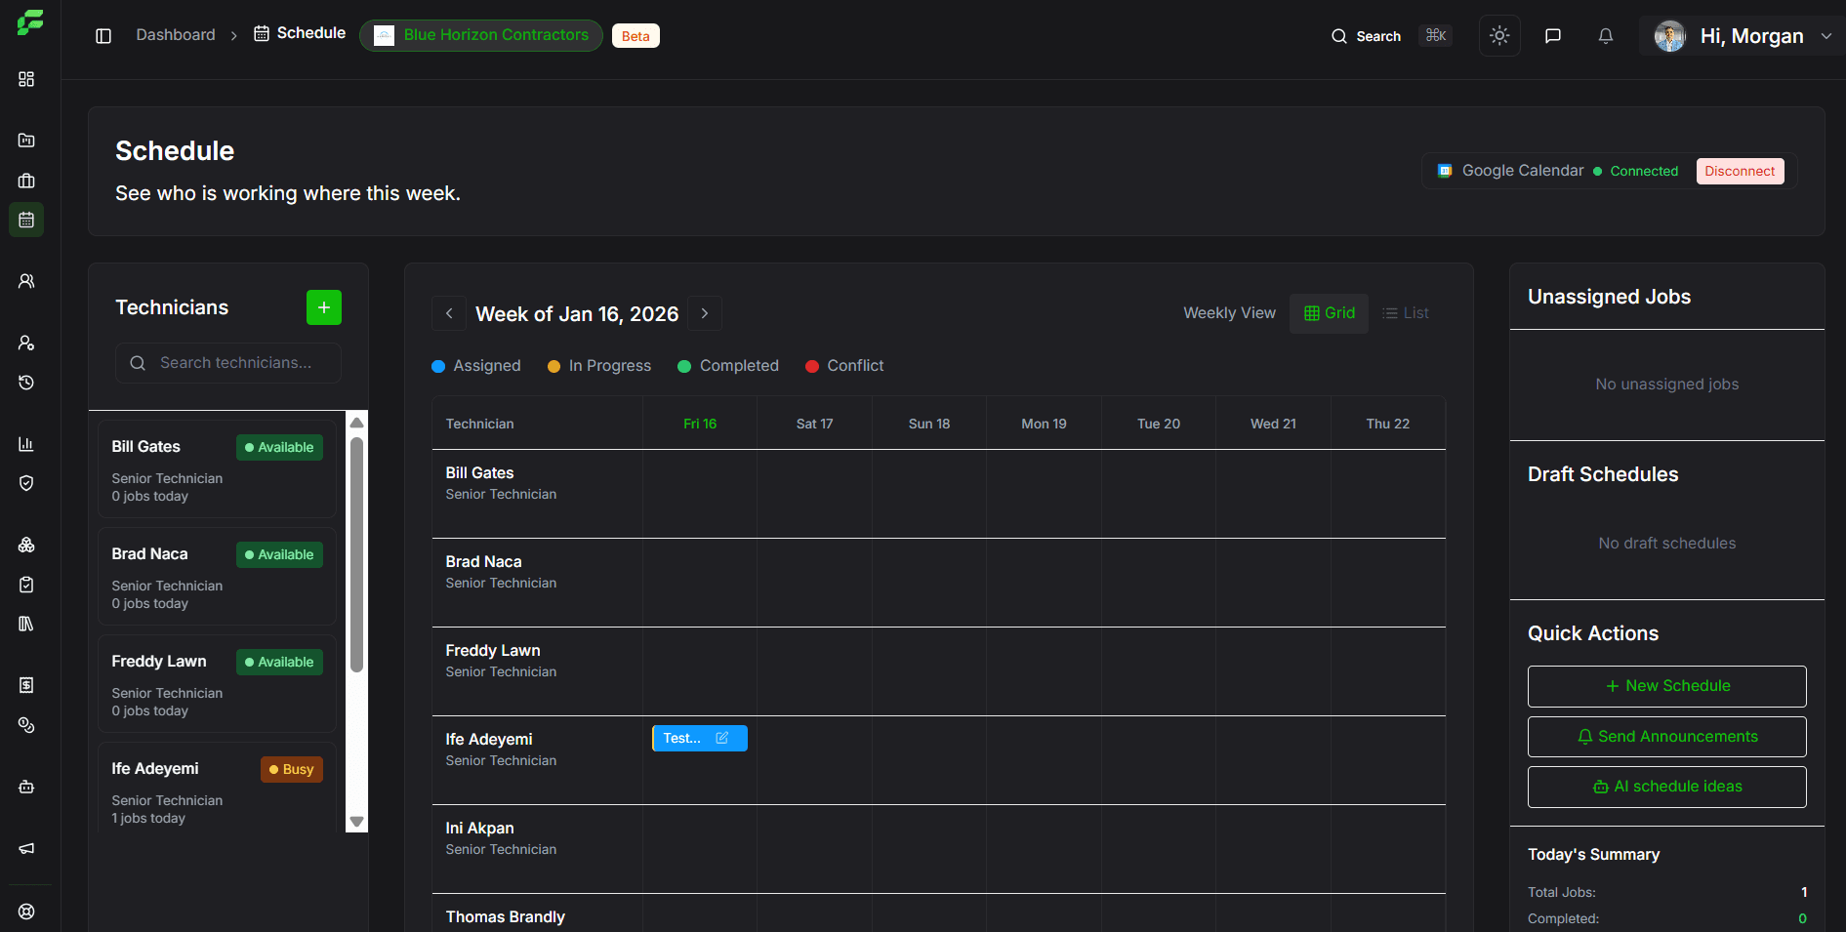Open the robot assistant icon in sidebar
Screen dimensions: 1846x932
click(26, 787)
